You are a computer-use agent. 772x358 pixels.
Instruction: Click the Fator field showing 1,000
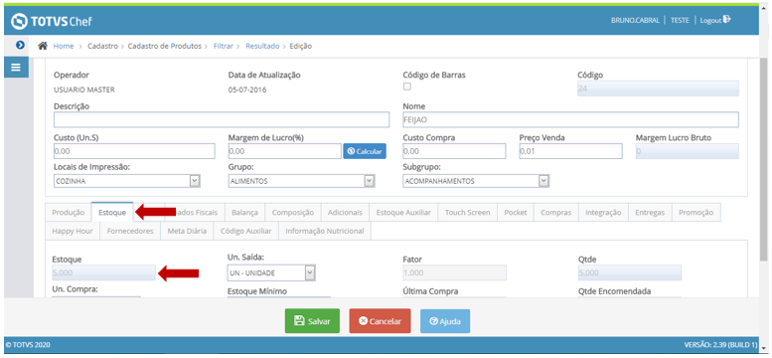tap(454, 272)
